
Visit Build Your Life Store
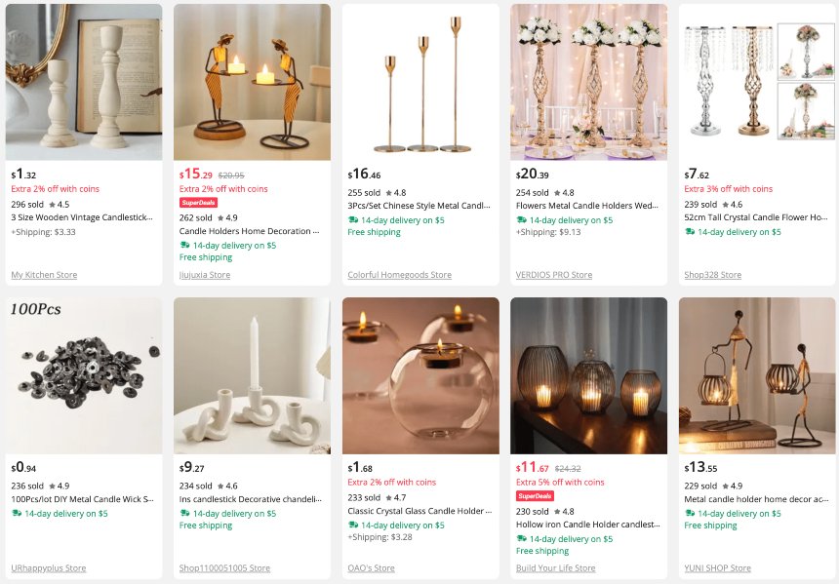click(555, 568)
